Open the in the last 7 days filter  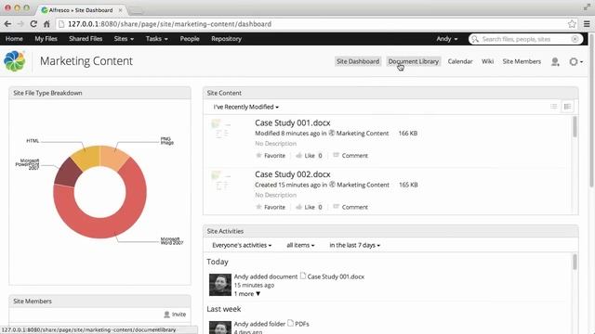tap(354, 245)
